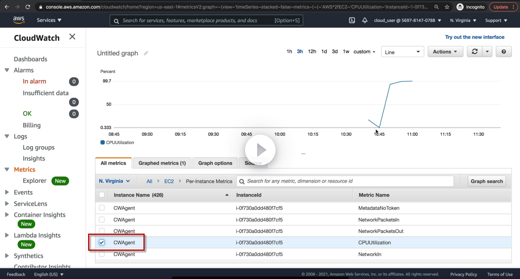Bookmark page with star icon
Screen dimensions: 520x279
(x=447, y=7)
